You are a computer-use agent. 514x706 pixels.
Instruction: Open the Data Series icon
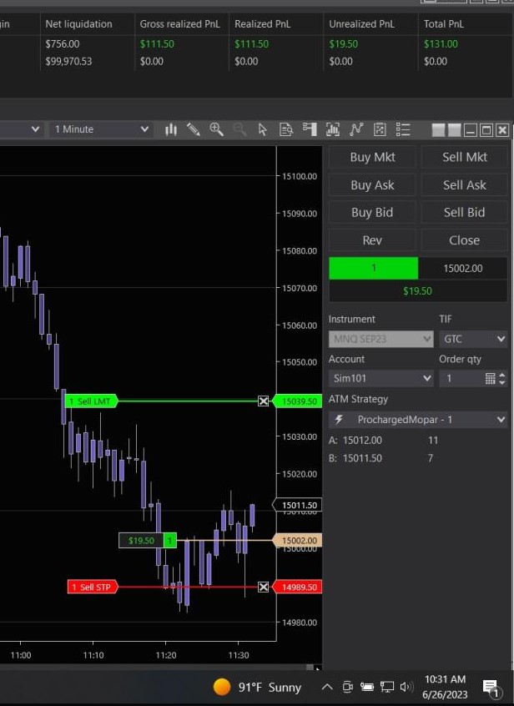[x=333, y=129]
